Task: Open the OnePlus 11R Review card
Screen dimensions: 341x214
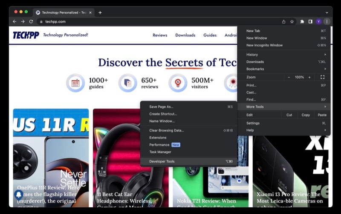Action: click(x=51, y=158)
